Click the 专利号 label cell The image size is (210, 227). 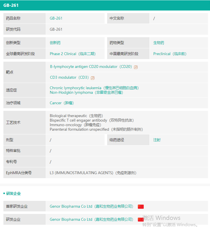tap(24, 162)
